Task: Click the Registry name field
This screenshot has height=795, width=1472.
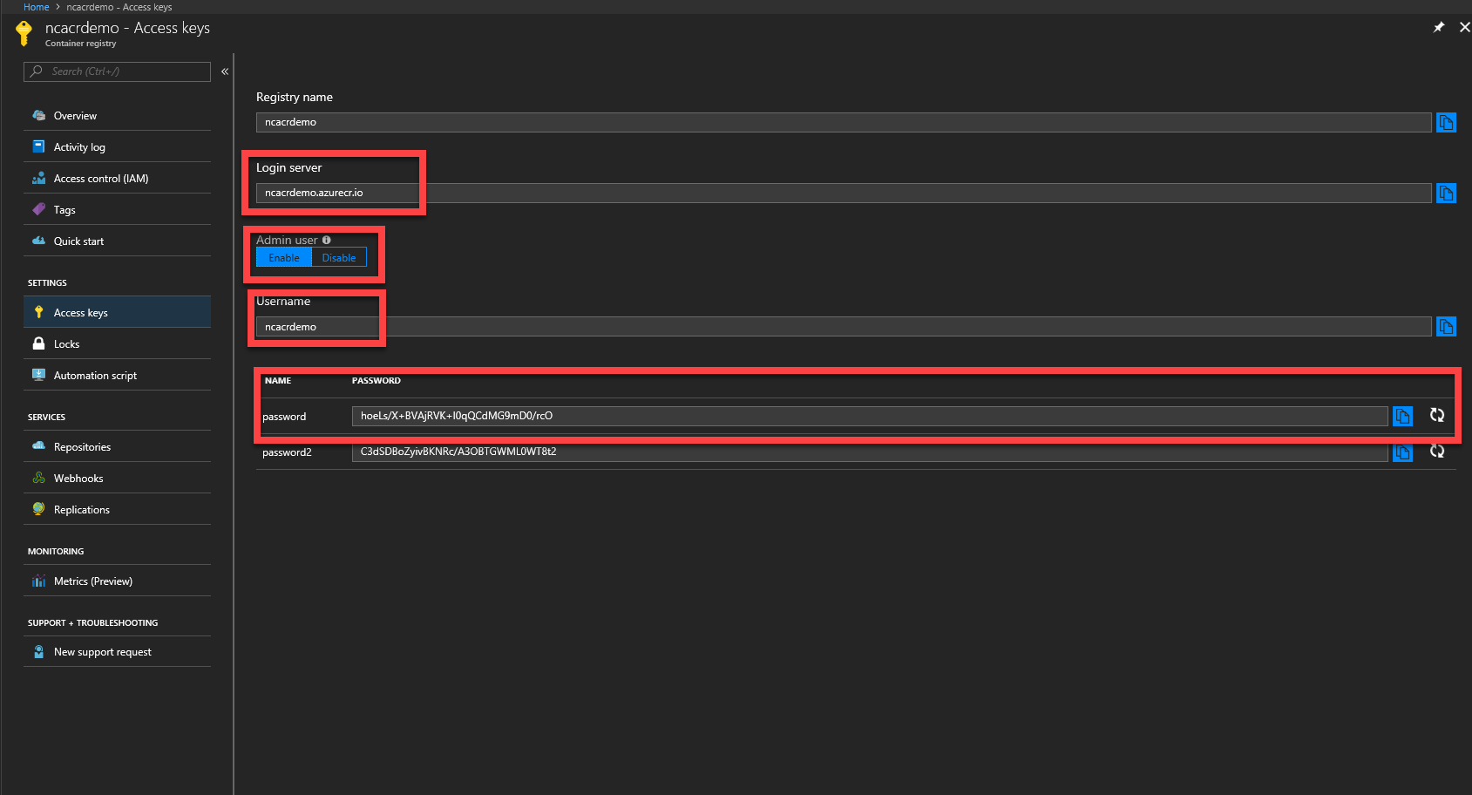Action: pos(844,122)
